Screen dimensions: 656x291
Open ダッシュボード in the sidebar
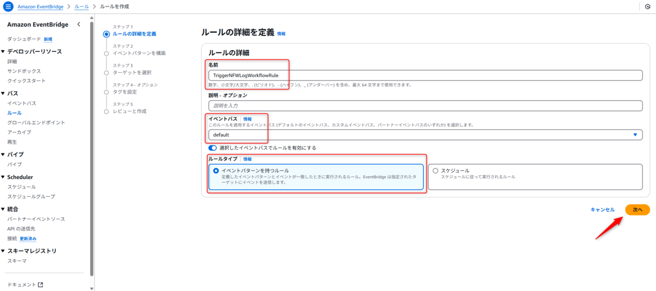[24, 39]
